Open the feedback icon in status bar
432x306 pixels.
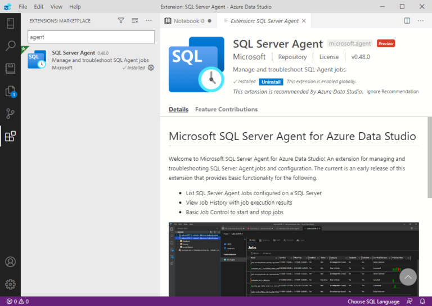click(409, 301)
